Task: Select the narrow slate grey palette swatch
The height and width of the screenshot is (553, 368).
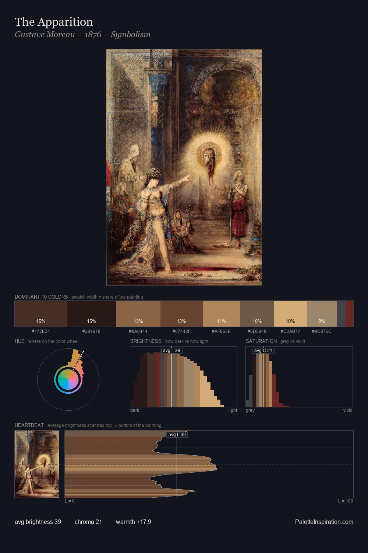Action: point(341,314)
